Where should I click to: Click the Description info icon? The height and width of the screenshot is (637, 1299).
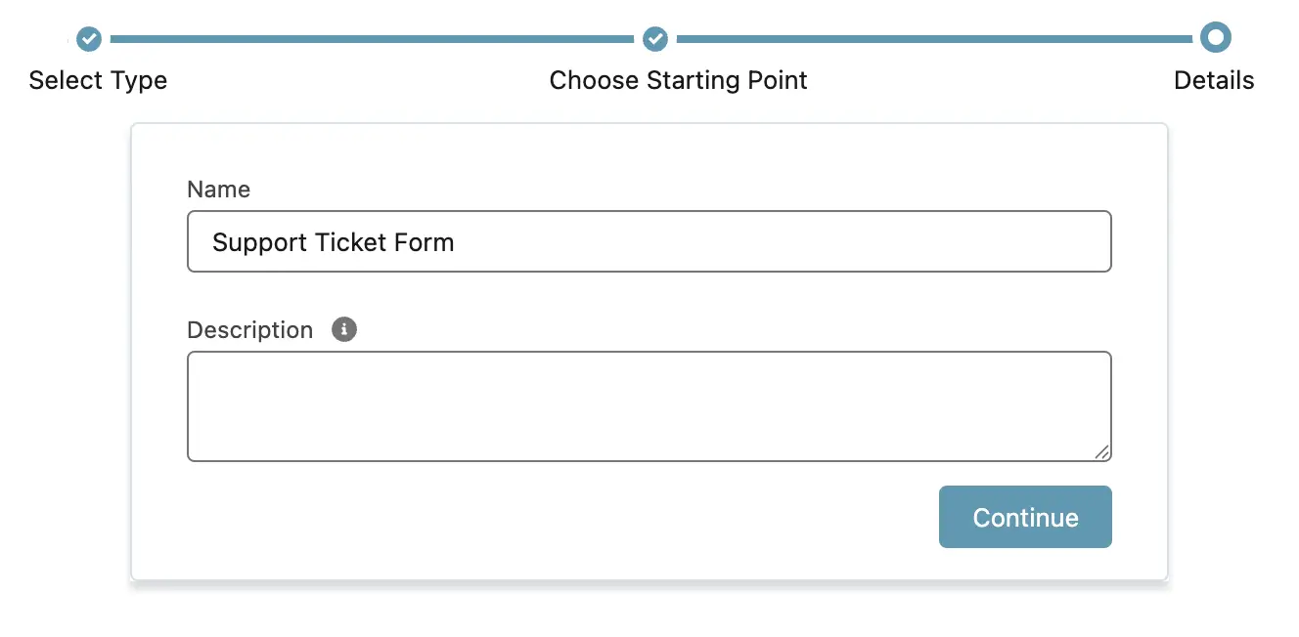tap(344, 329)
